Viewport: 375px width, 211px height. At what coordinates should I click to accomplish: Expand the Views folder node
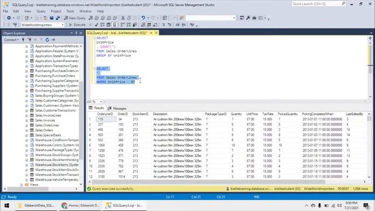pyautogui.click(x=21, y=185)
